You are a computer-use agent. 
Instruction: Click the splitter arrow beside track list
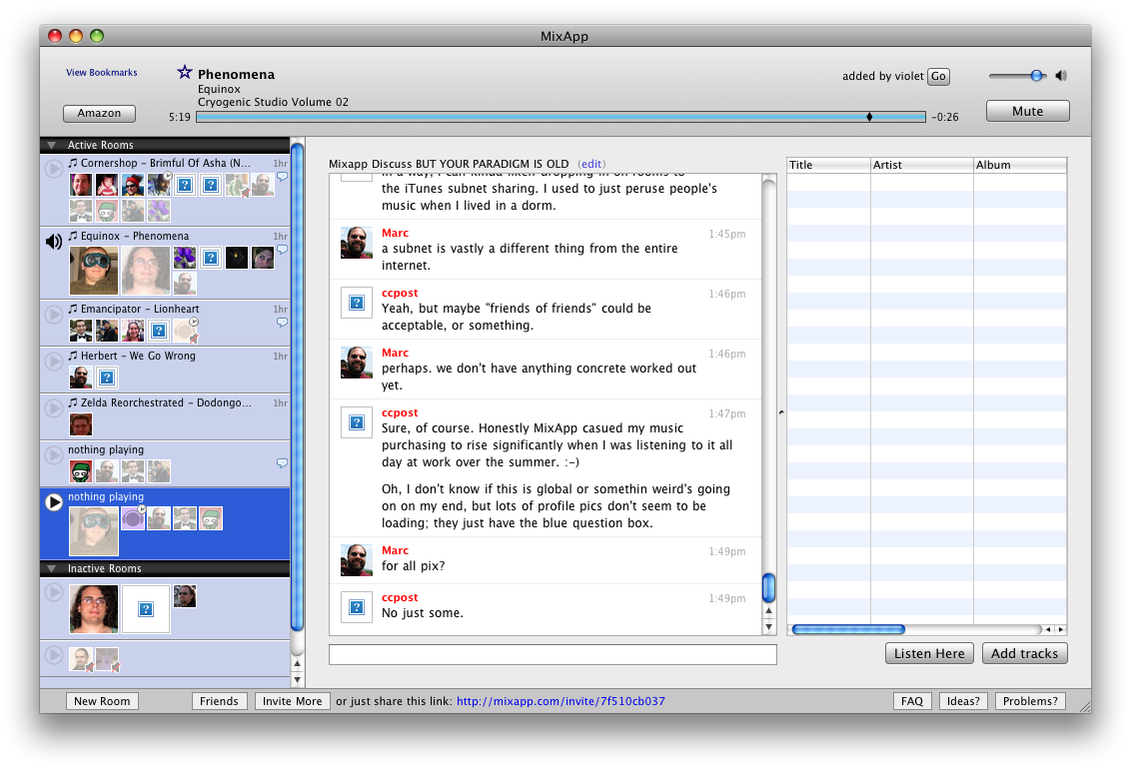pyautogui.click(x=780, y=411)
